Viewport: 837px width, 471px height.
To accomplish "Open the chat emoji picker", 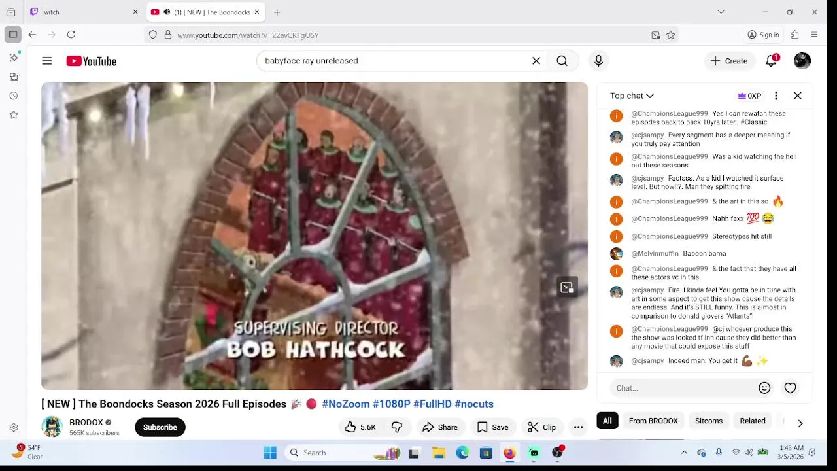I will tap(764, 388).
